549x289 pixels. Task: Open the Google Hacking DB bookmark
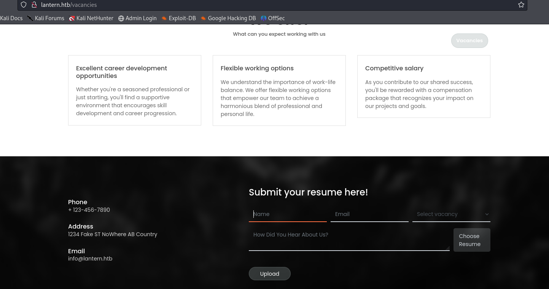228,18
